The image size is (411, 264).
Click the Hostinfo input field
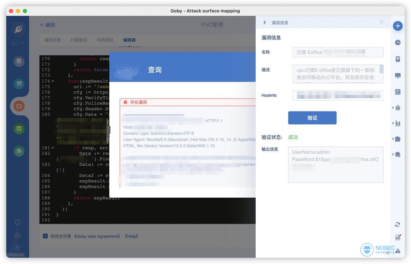click(x=338, y=95)
